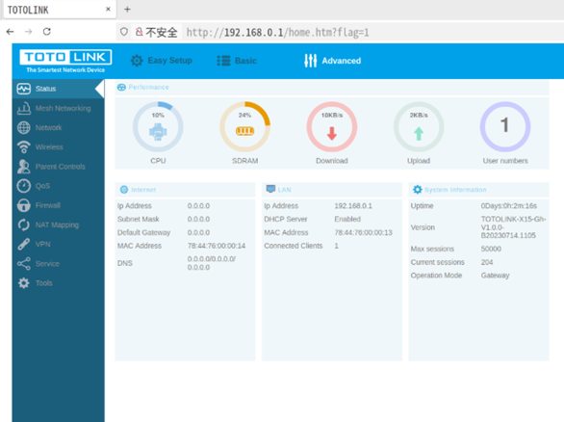
Task: Open the Parent Controls icon
Action: (x=24, y=167)
